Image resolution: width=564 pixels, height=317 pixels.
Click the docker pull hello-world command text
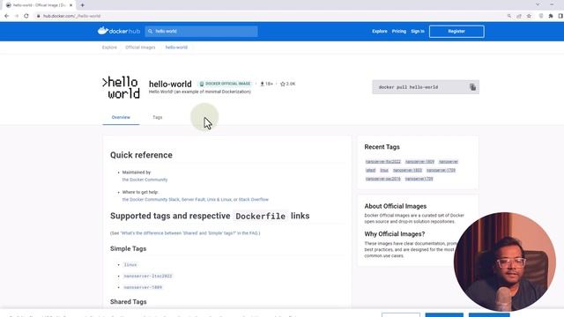pyautogui.click(x=408, y=87)
